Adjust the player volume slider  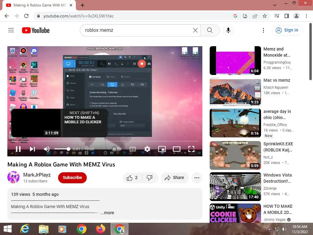point(62,149)
